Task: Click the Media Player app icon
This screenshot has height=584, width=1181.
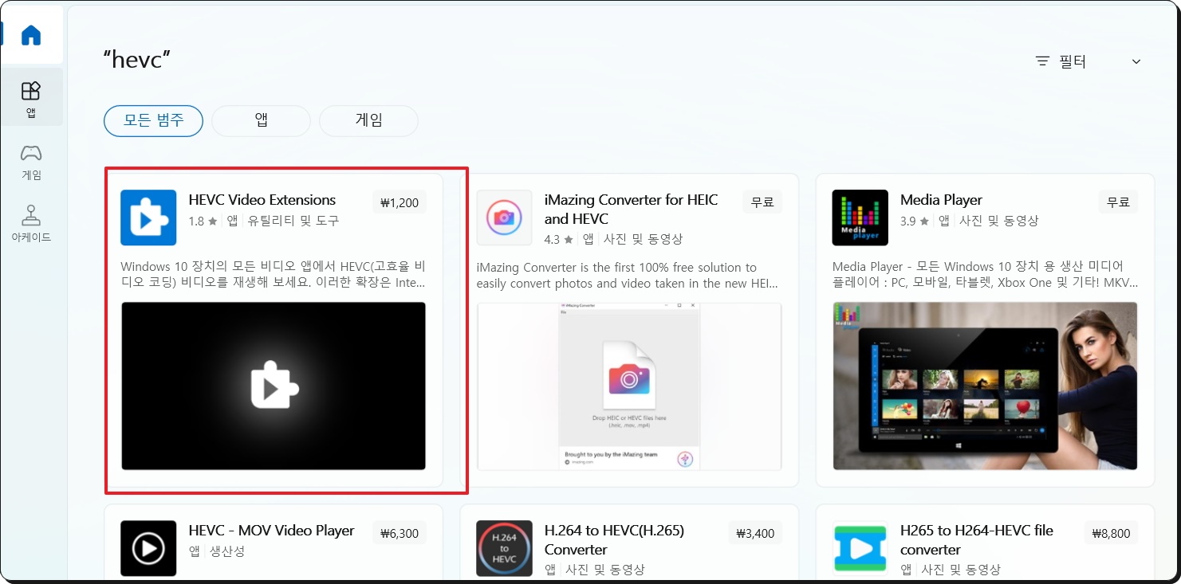Action: click(860, 218)
